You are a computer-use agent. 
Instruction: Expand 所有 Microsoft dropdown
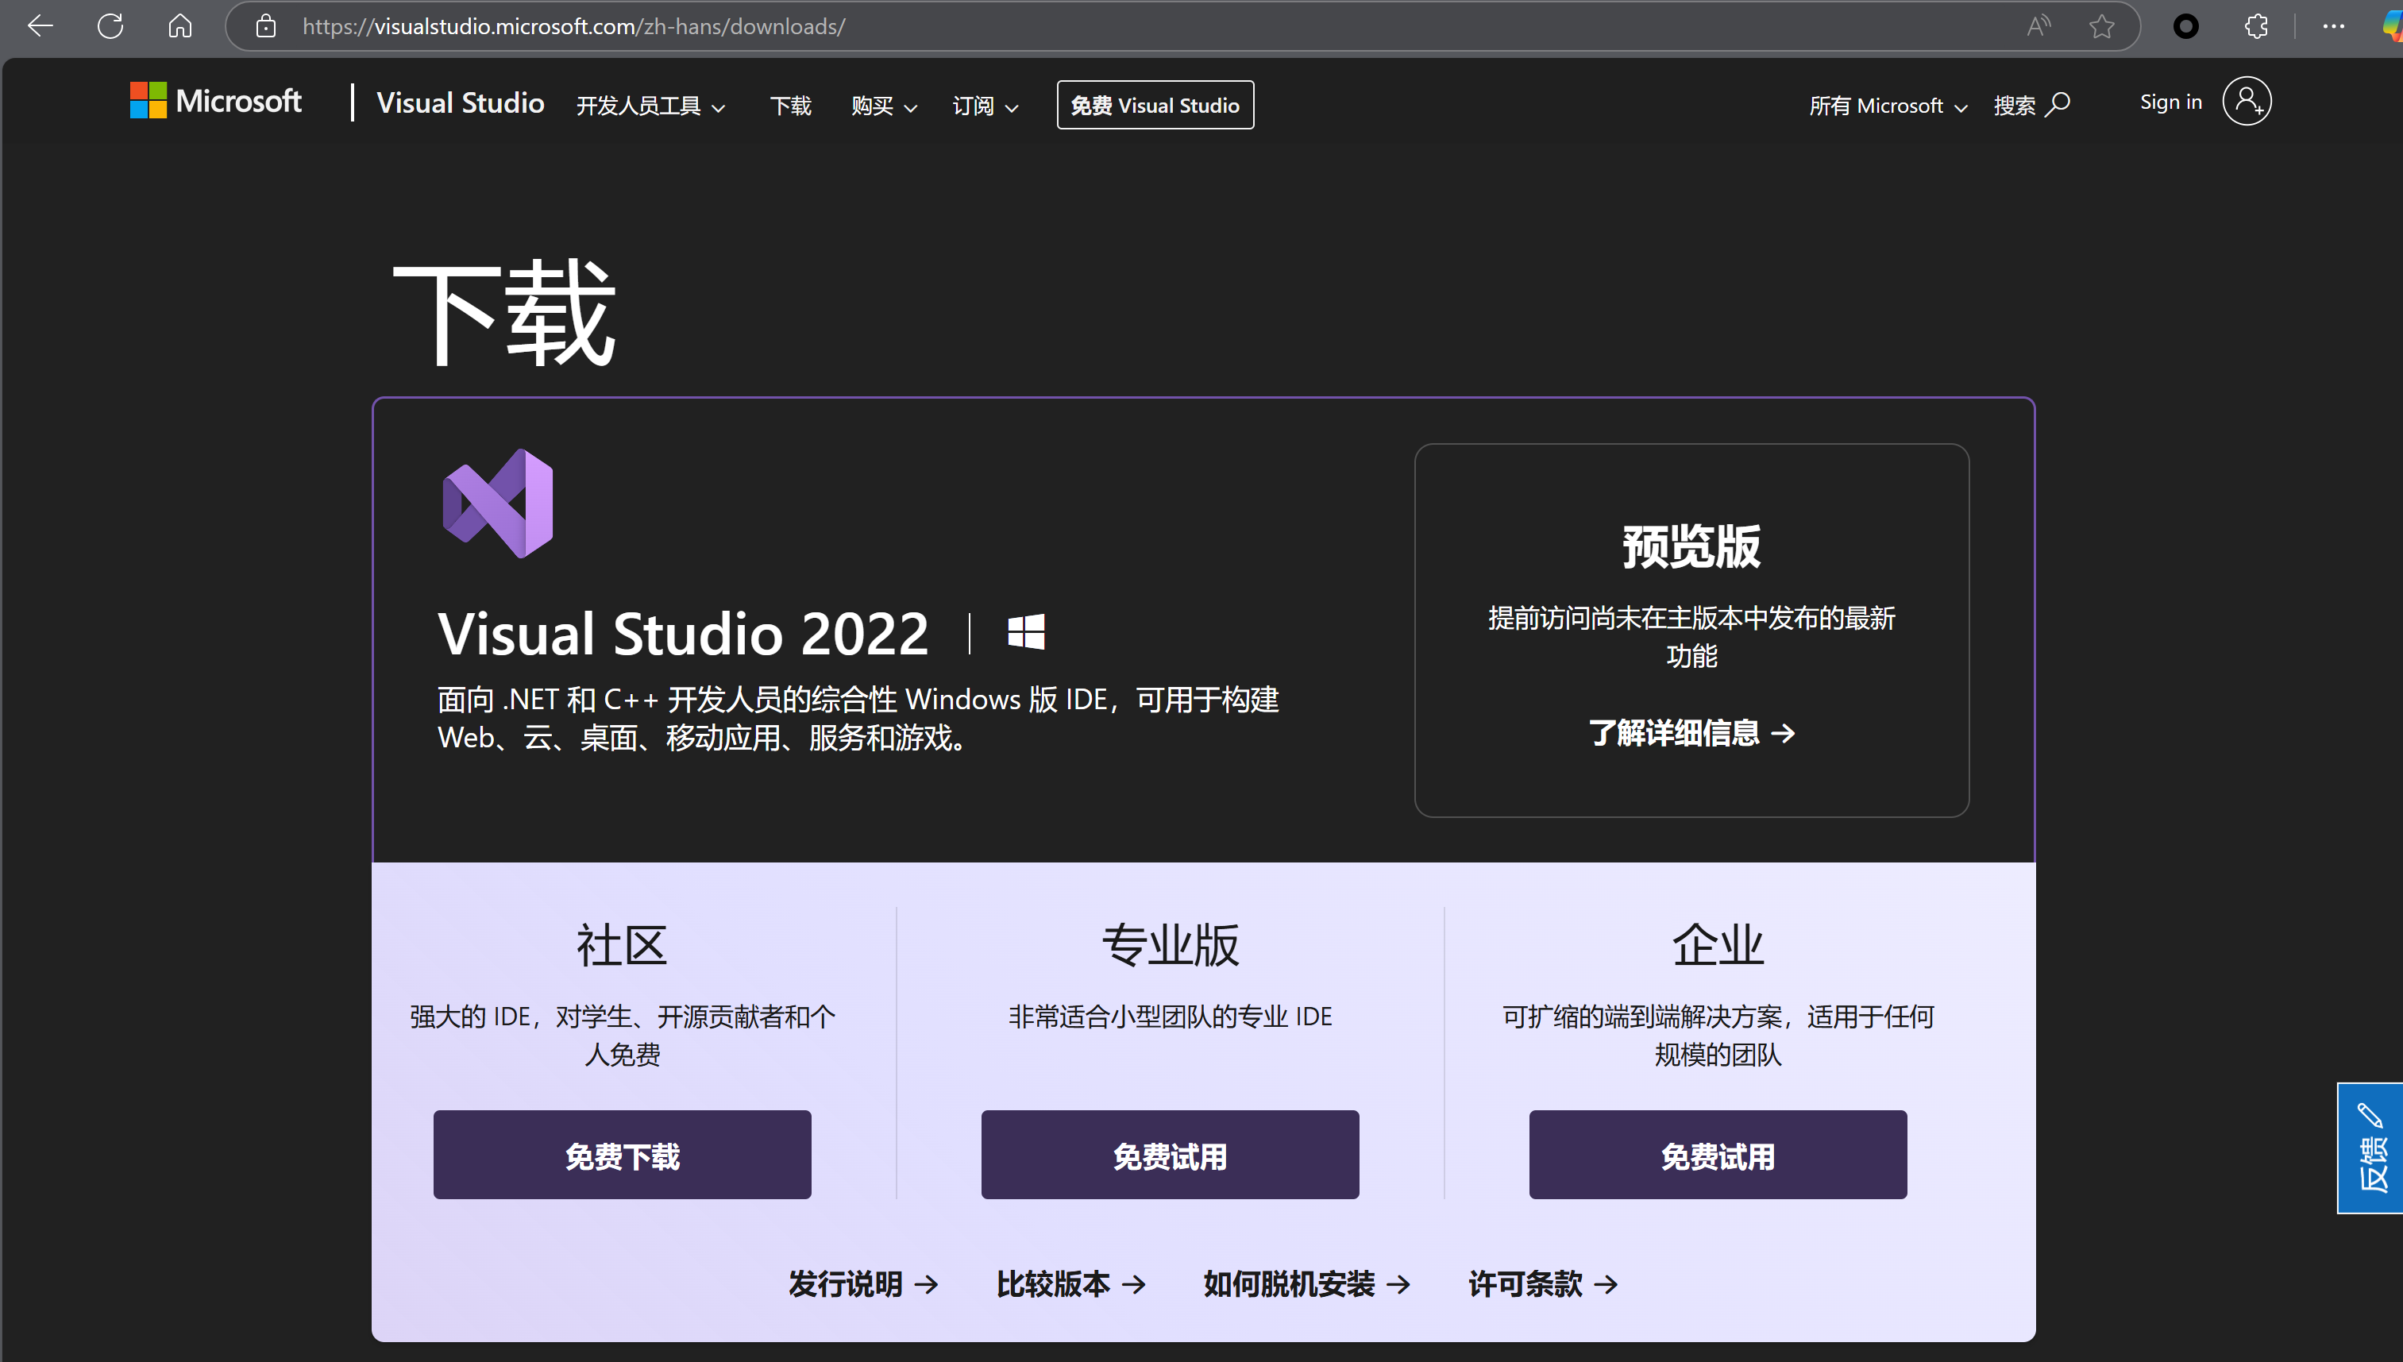point(1888,106)
